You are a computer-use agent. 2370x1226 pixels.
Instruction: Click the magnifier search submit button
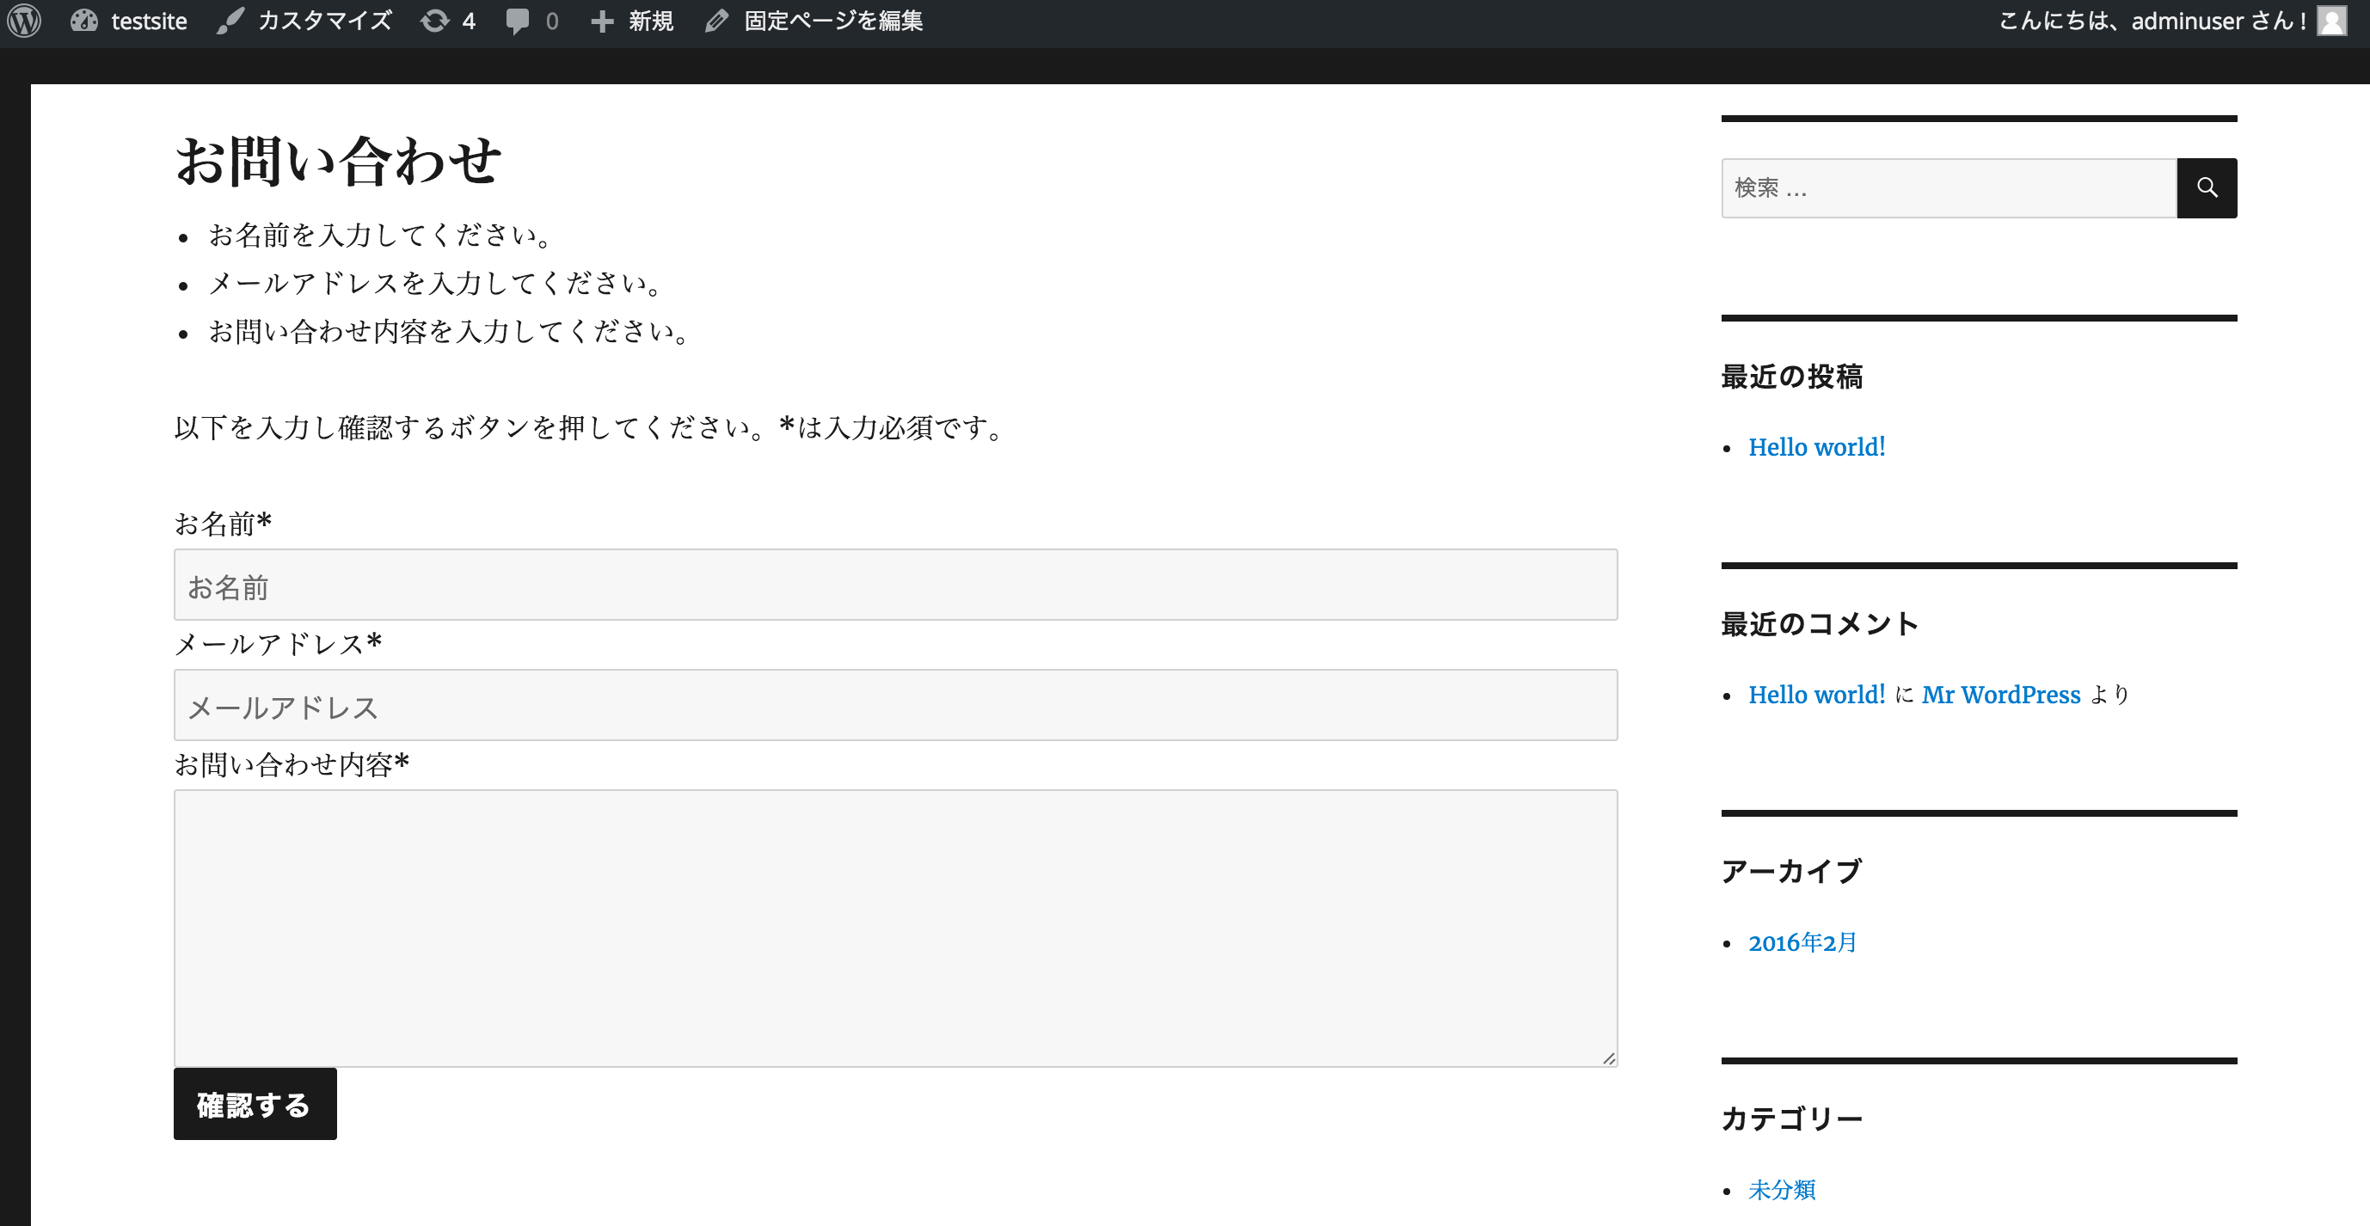click(x=2207, y=187)
